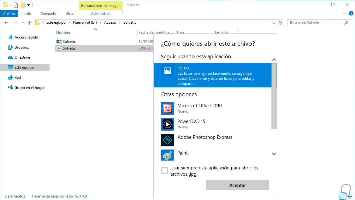Click the image file icon for Solvetic
Screen dimensions: 355x200
[x=59, y=48]
